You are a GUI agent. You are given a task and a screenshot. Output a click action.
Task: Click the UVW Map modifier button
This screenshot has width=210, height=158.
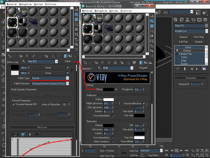click(x=199, y=37)
